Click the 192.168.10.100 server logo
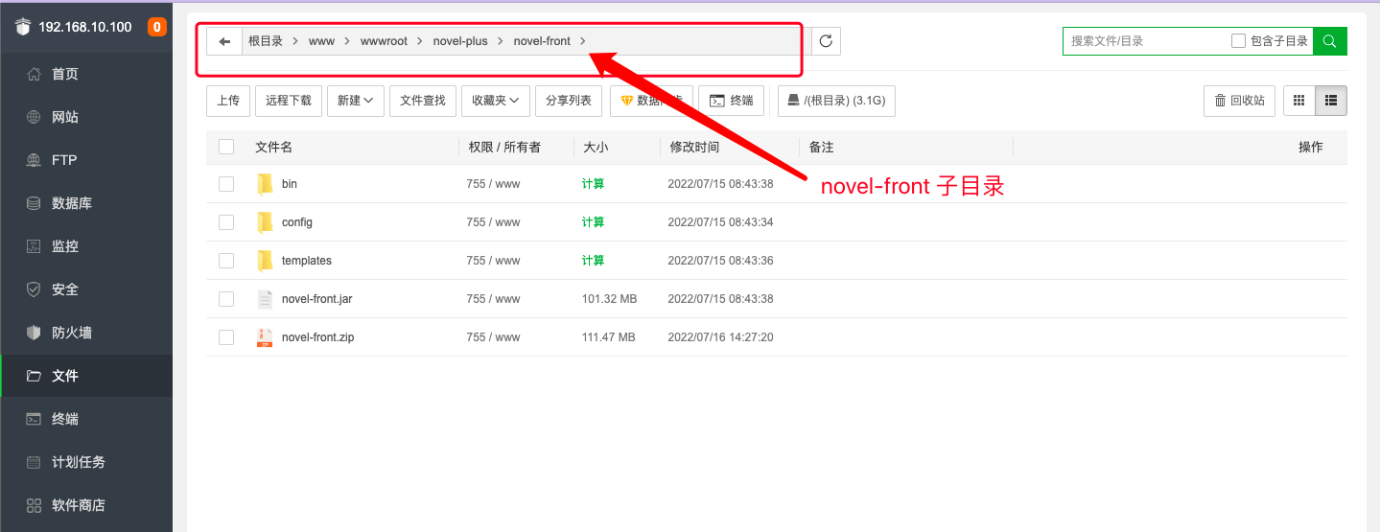 click(23, 27)
